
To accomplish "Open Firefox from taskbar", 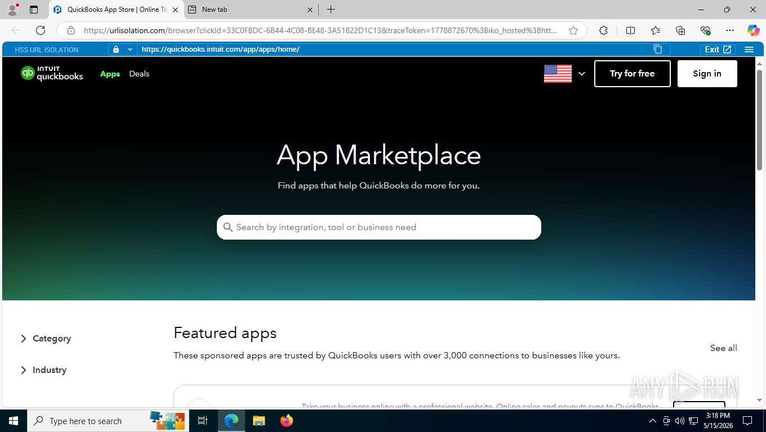I will 287,421.
